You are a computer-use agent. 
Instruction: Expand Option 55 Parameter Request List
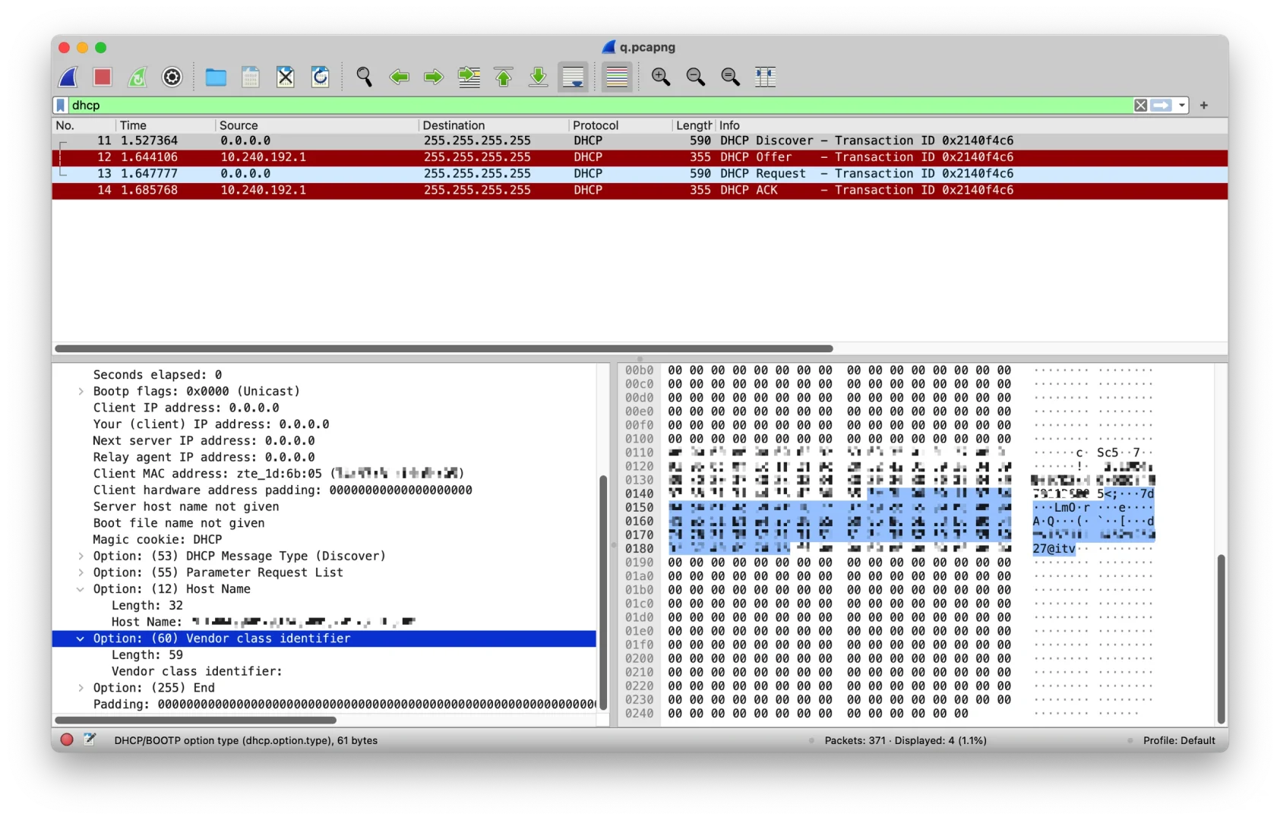[x=81, y=573]
